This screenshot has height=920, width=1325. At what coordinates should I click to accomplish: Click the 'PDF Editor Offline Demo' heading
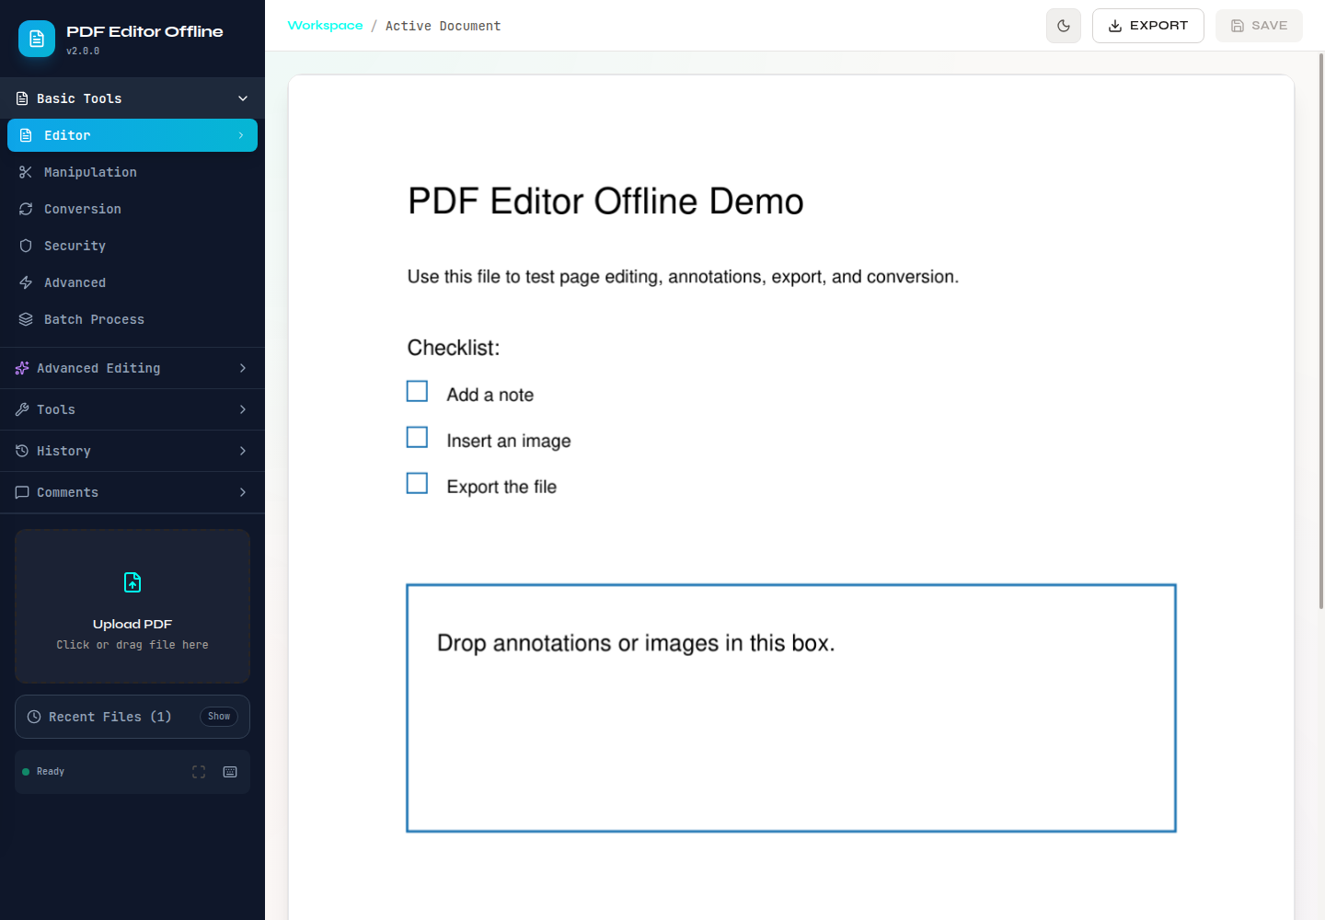click(605, 201)
